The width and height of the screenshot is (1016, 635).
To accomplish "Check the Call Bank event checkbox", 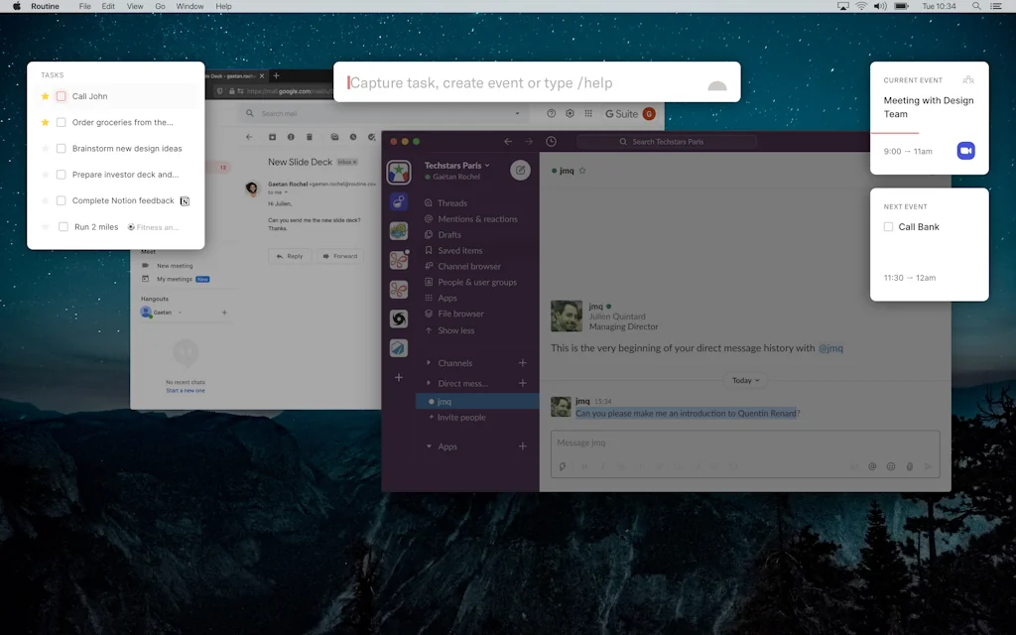I will click(888, 226).
